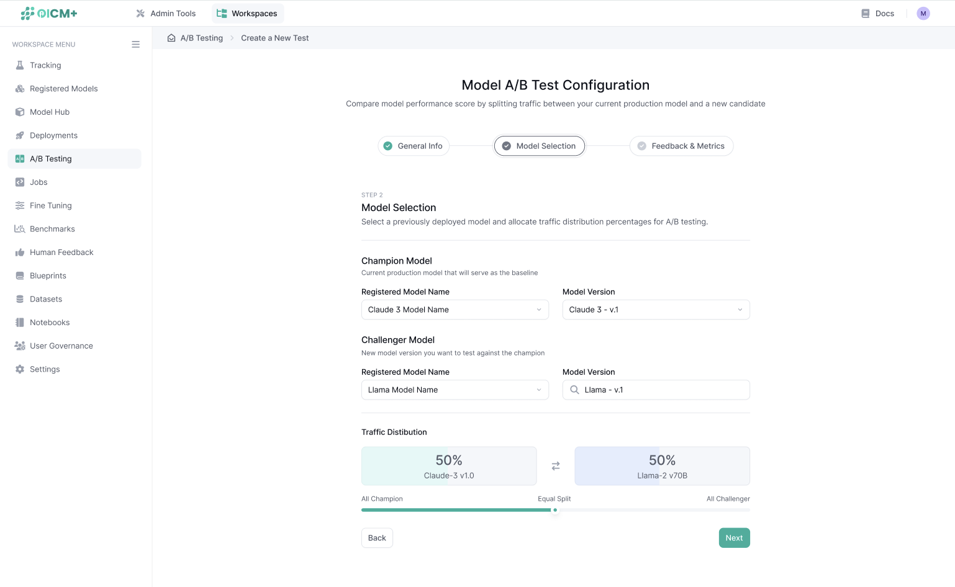Viewport: 955px width, 587px height.
Task: Expand Champion Registered Model Name dropdown
Action: point(455,310)
